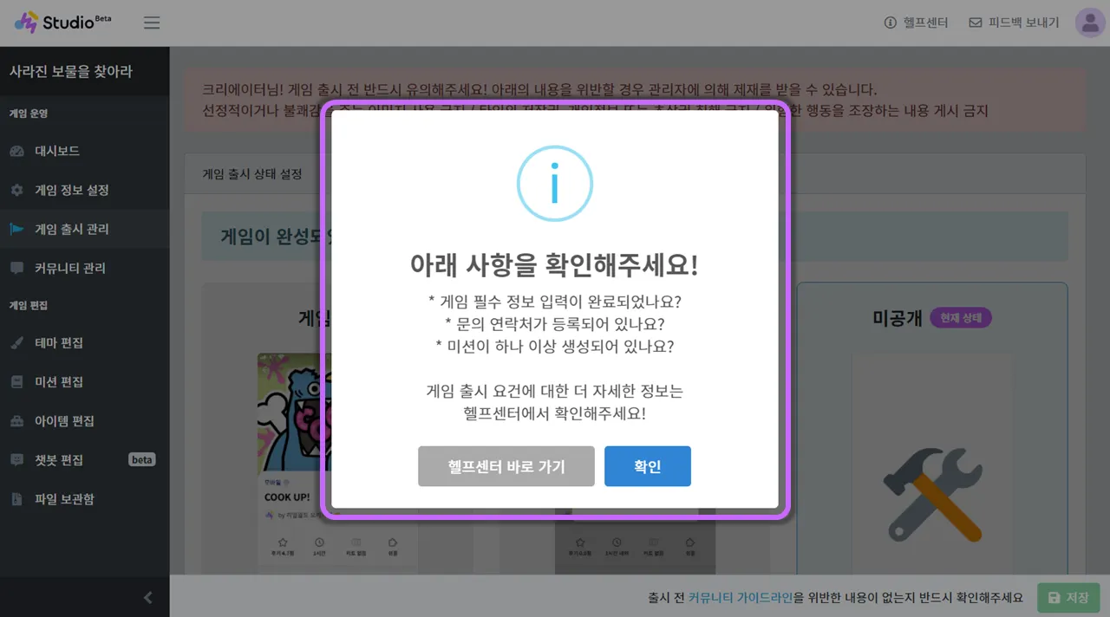The image size is (1110, 617).
Task: Click the help center circle icon in header
Action: [x=889, y=23]
